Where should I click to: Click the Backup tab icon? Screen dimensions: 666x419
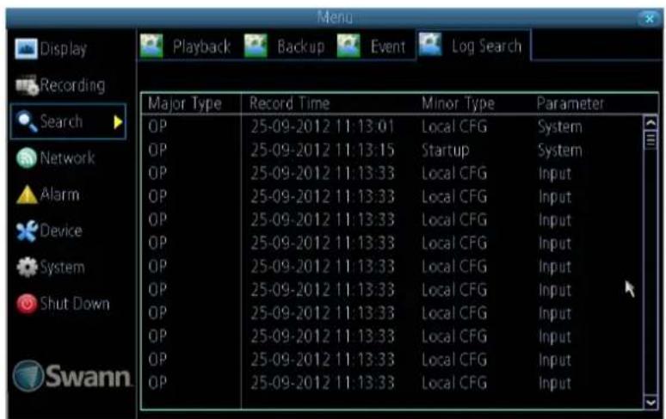pyautogui.click(x=256, y=46)
